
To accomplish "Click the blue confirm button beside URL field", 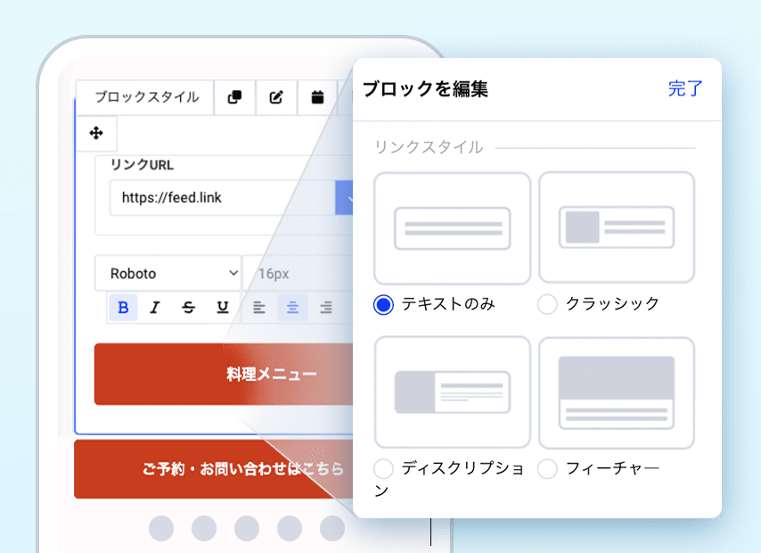I will 344,198.
